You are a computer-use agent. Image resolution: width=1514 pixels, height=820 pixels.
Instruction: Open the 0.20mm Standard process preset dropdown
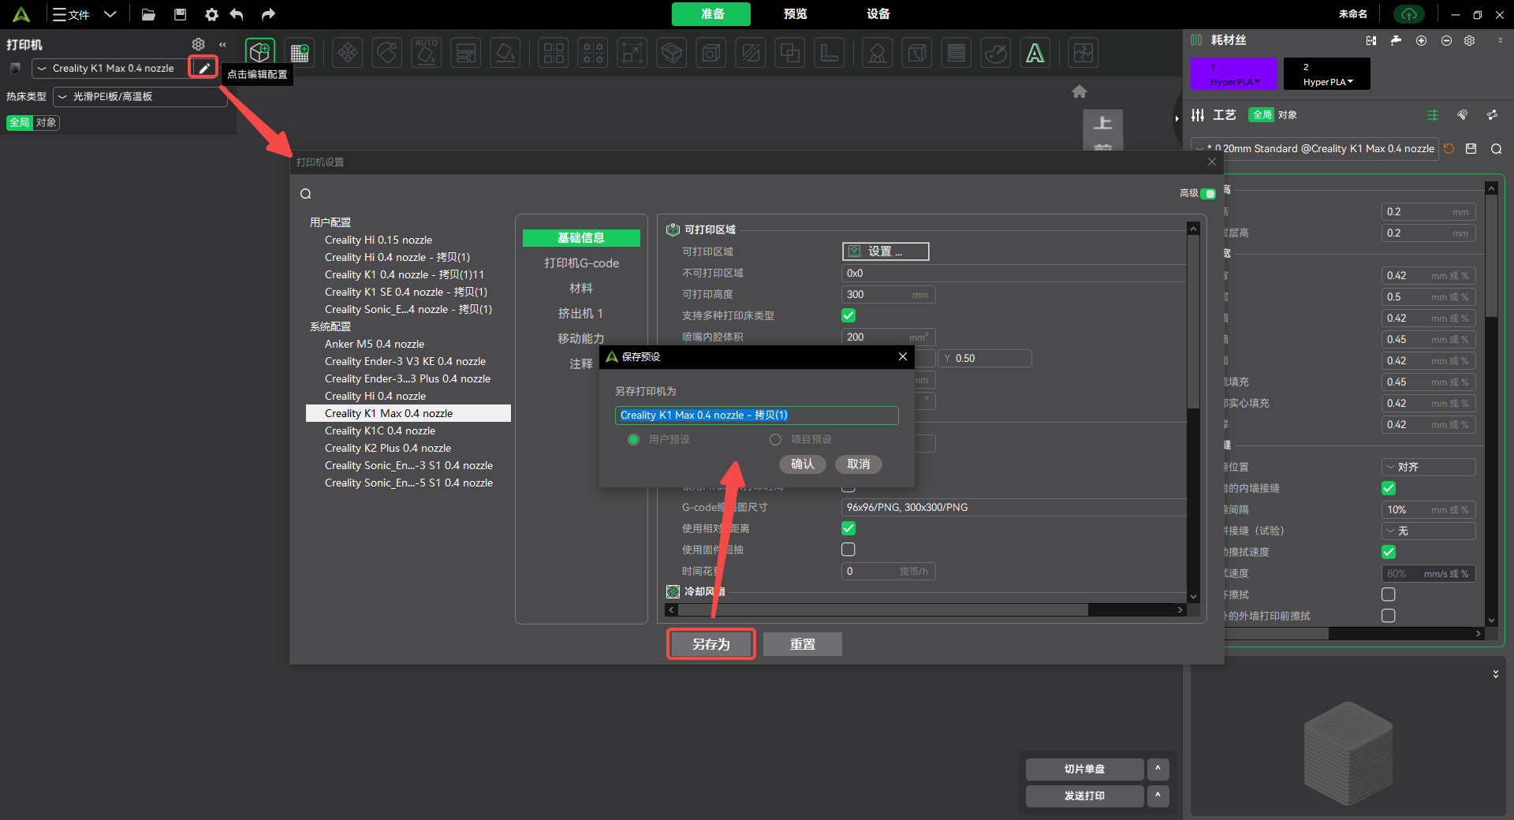(1315, 148)
